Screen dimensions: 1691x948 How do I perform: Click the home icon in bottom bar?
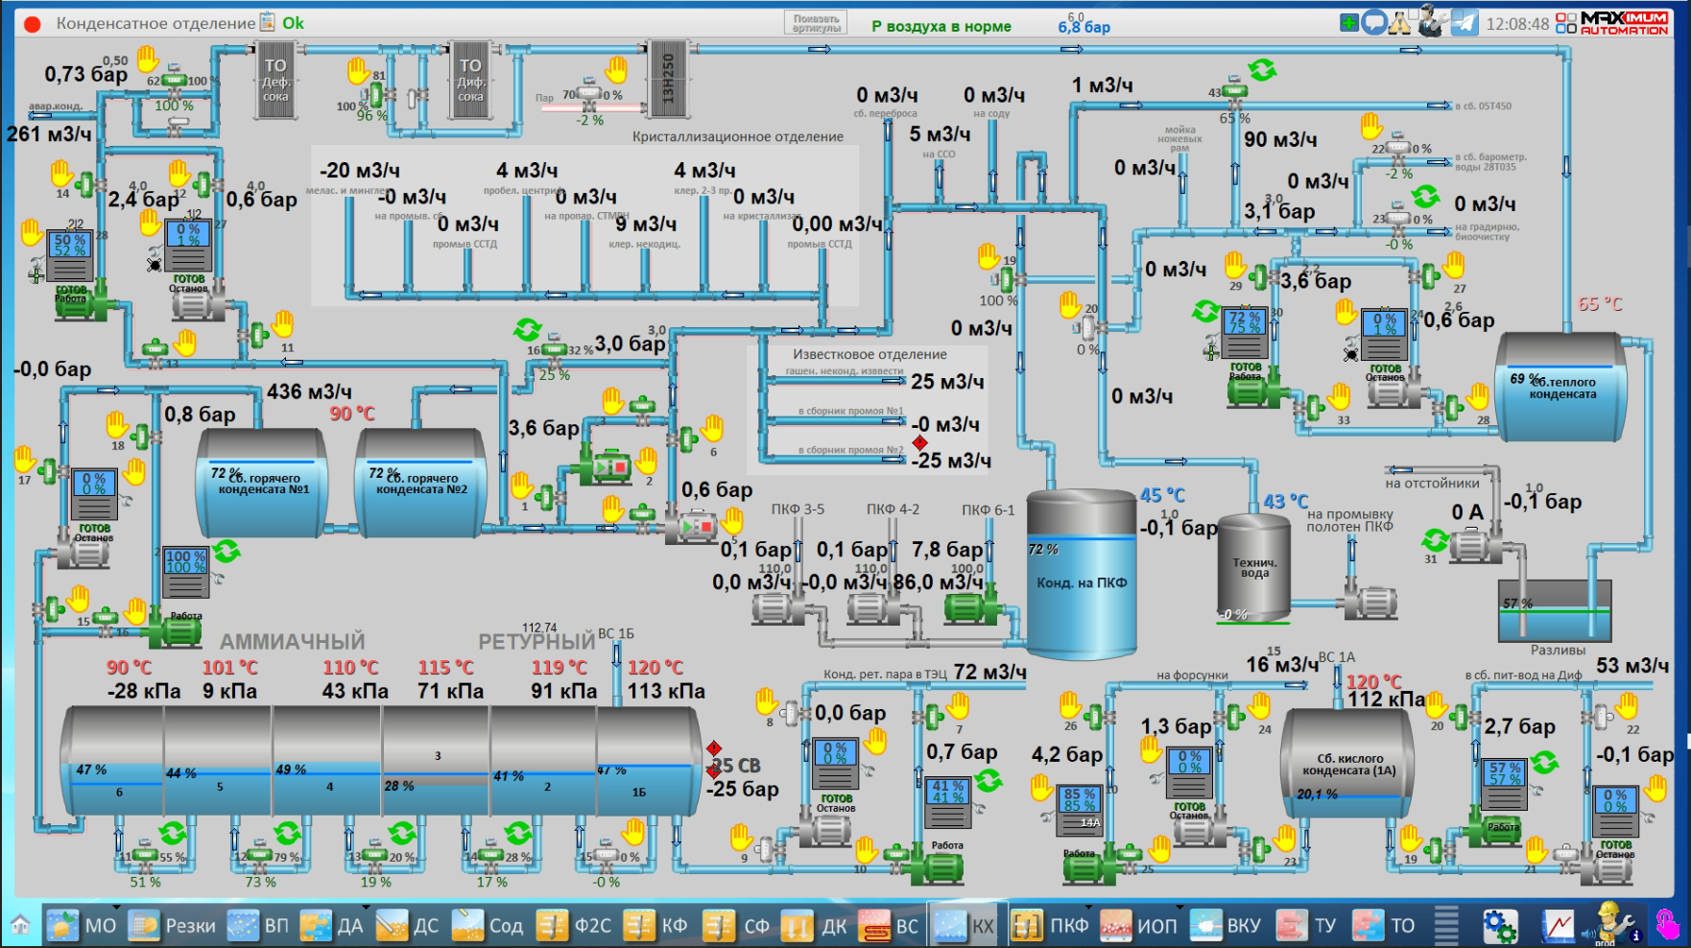point(20,926)
